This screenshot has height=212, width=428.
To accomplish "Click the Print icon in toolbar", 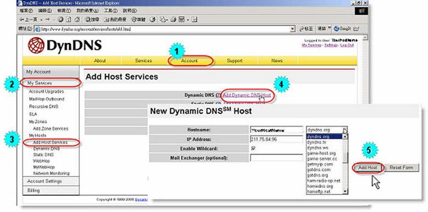I will (173, 20).
